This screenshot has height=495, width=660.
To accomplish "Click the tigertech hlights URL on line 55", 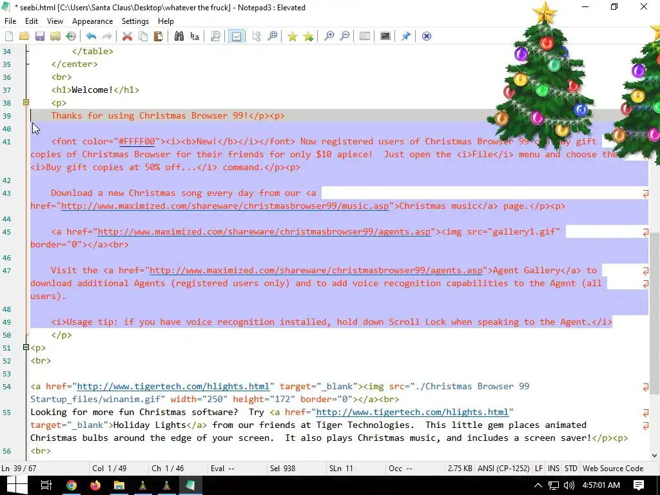I will pos(412,412).
